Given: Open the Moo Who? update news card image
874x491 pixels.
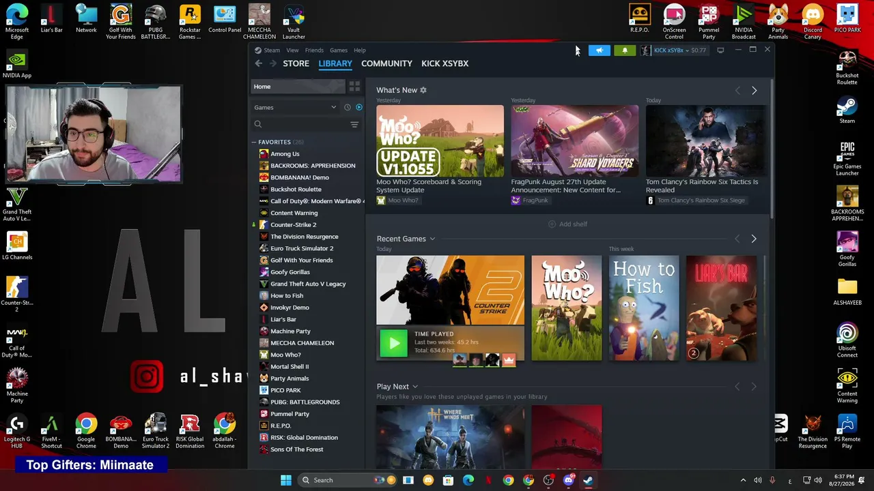Looking at the screenshot, I should pyautogui.click(x=440, y=141).
